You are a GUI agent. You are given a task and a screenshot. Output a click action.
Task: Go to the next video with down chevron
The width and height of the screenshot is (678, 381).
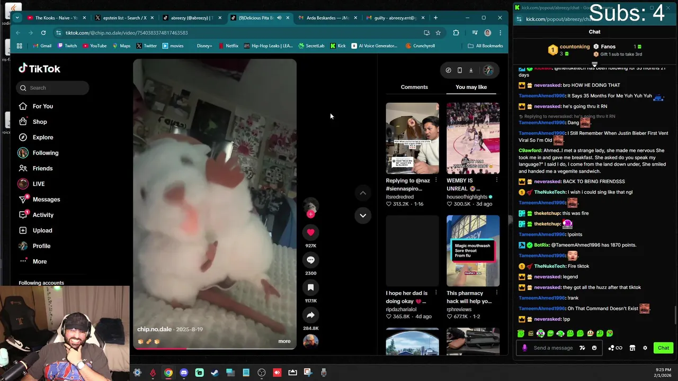point(363,215)
